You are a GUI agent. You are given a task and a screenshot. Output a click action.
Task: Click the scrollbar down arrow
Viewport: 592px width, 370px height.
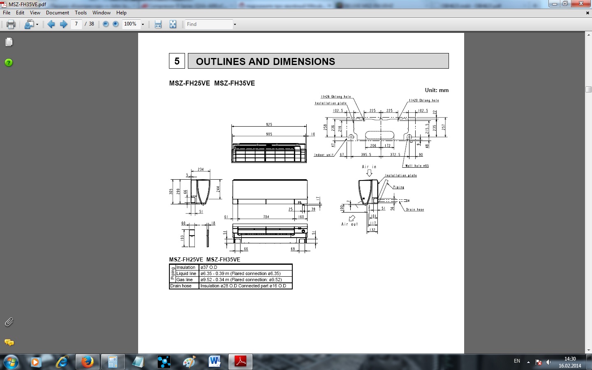(588, 350)
